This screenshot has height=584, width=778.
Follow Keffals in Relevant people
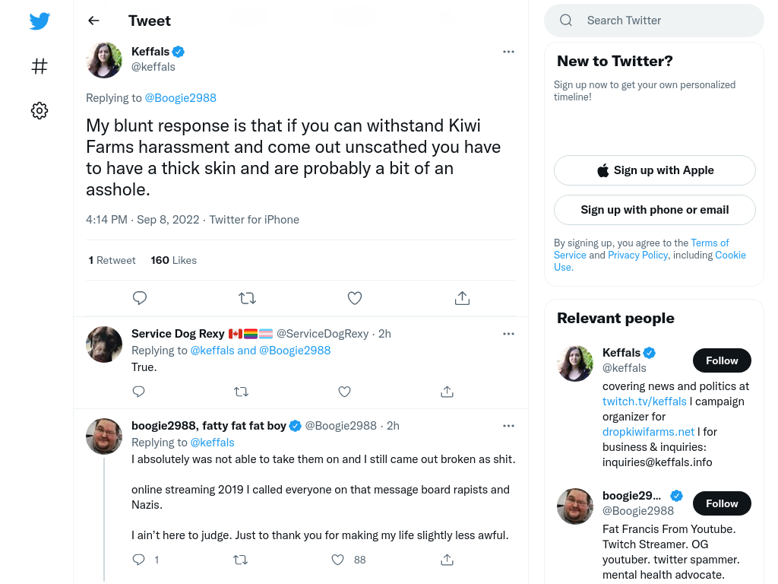click(x=722, y=360)
